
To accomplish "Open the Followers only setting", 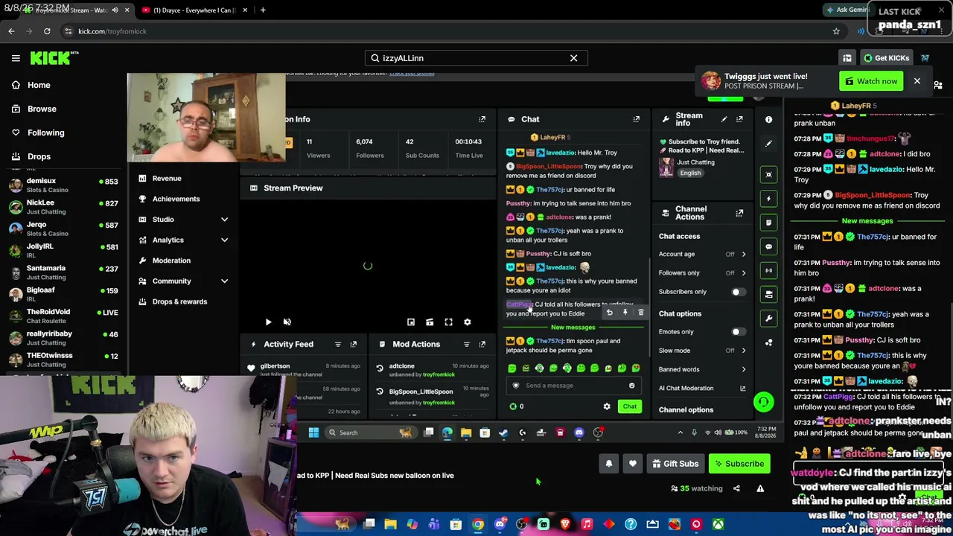I will (703, 273).
